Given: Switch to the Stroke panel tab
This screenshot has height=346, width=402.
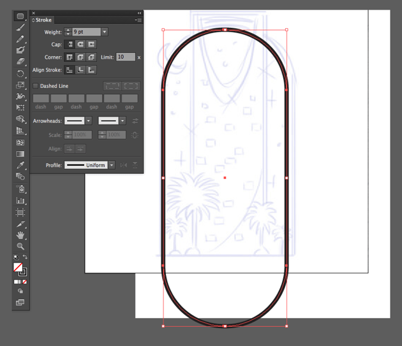Looking at the screenshot, I should tap(43, 20).
